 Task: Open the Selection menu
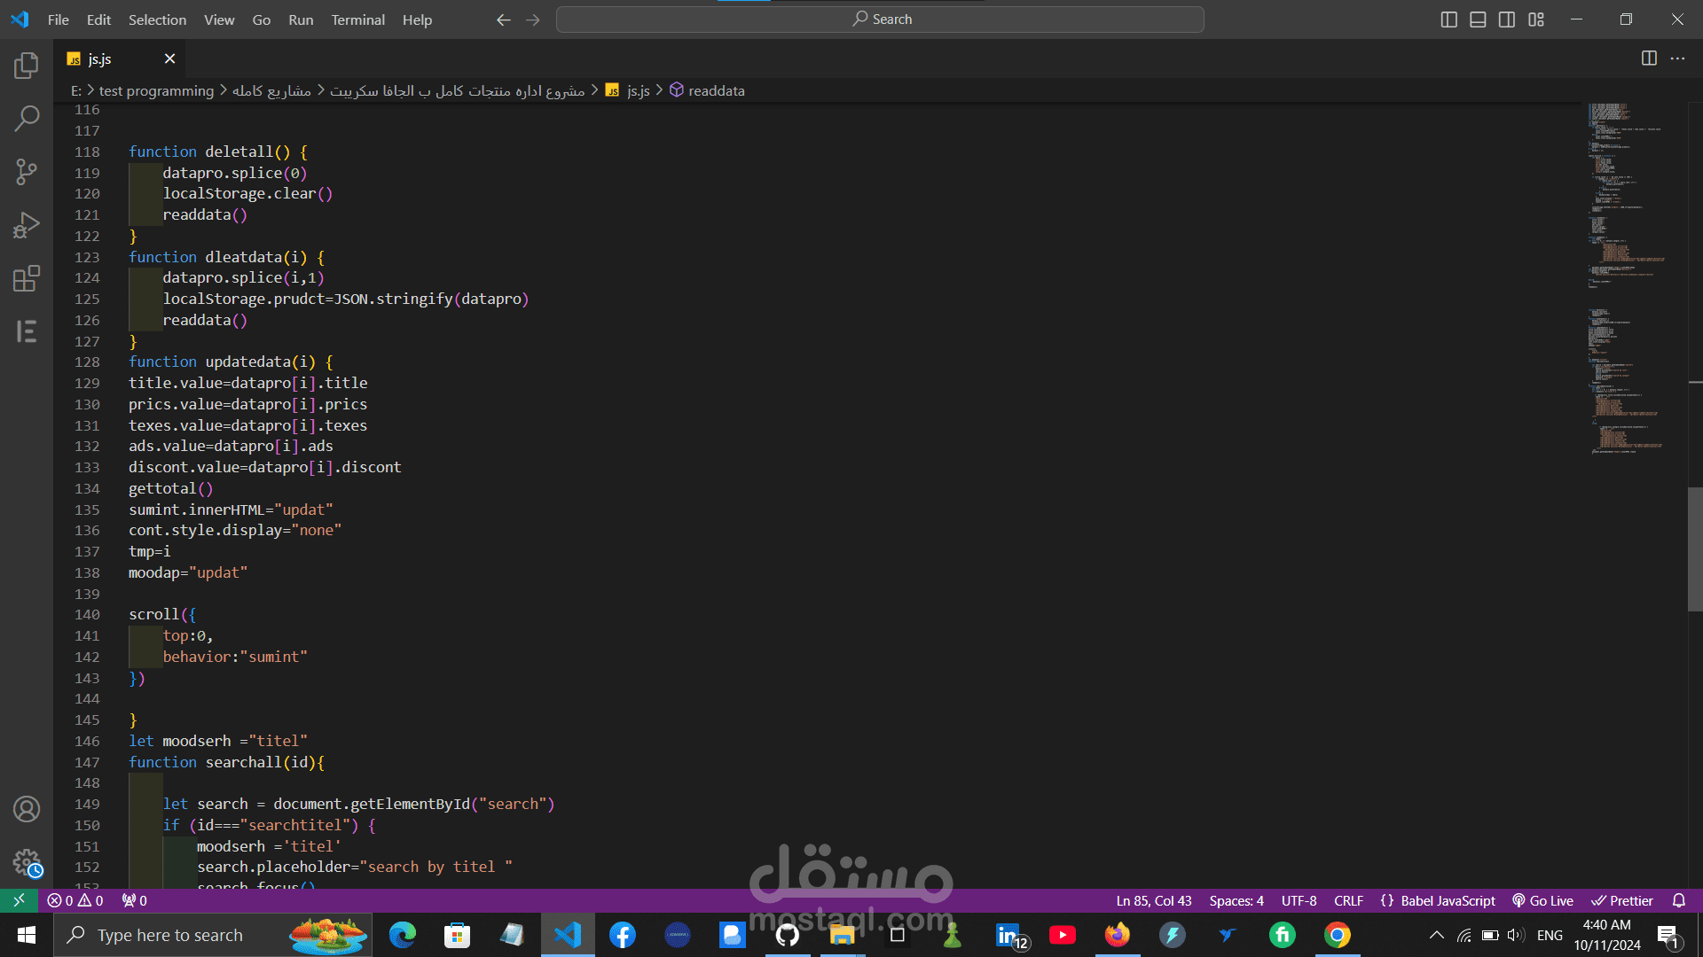[157, 19]
